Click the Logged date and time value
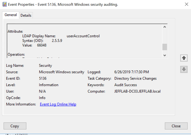Viewport: 191px width, 135px height. (x=132, y=72)
